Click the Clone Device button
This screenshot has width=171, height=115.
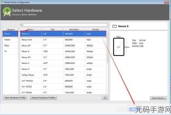(x=158, y=98)
